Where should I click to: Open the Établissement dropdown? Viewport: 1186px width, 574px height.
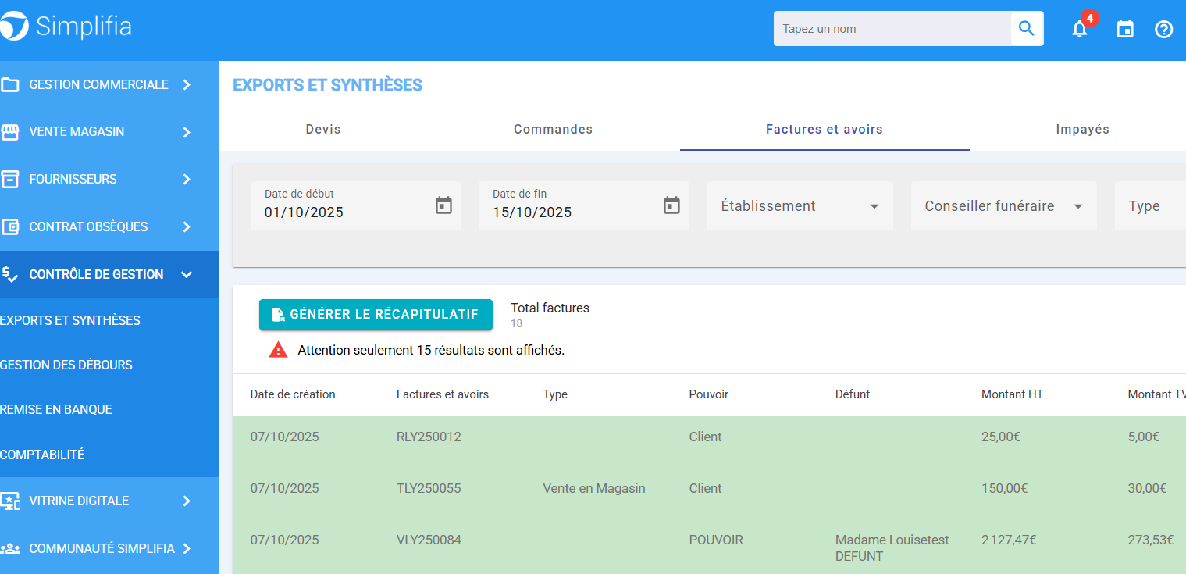click(x=800, y=206)
